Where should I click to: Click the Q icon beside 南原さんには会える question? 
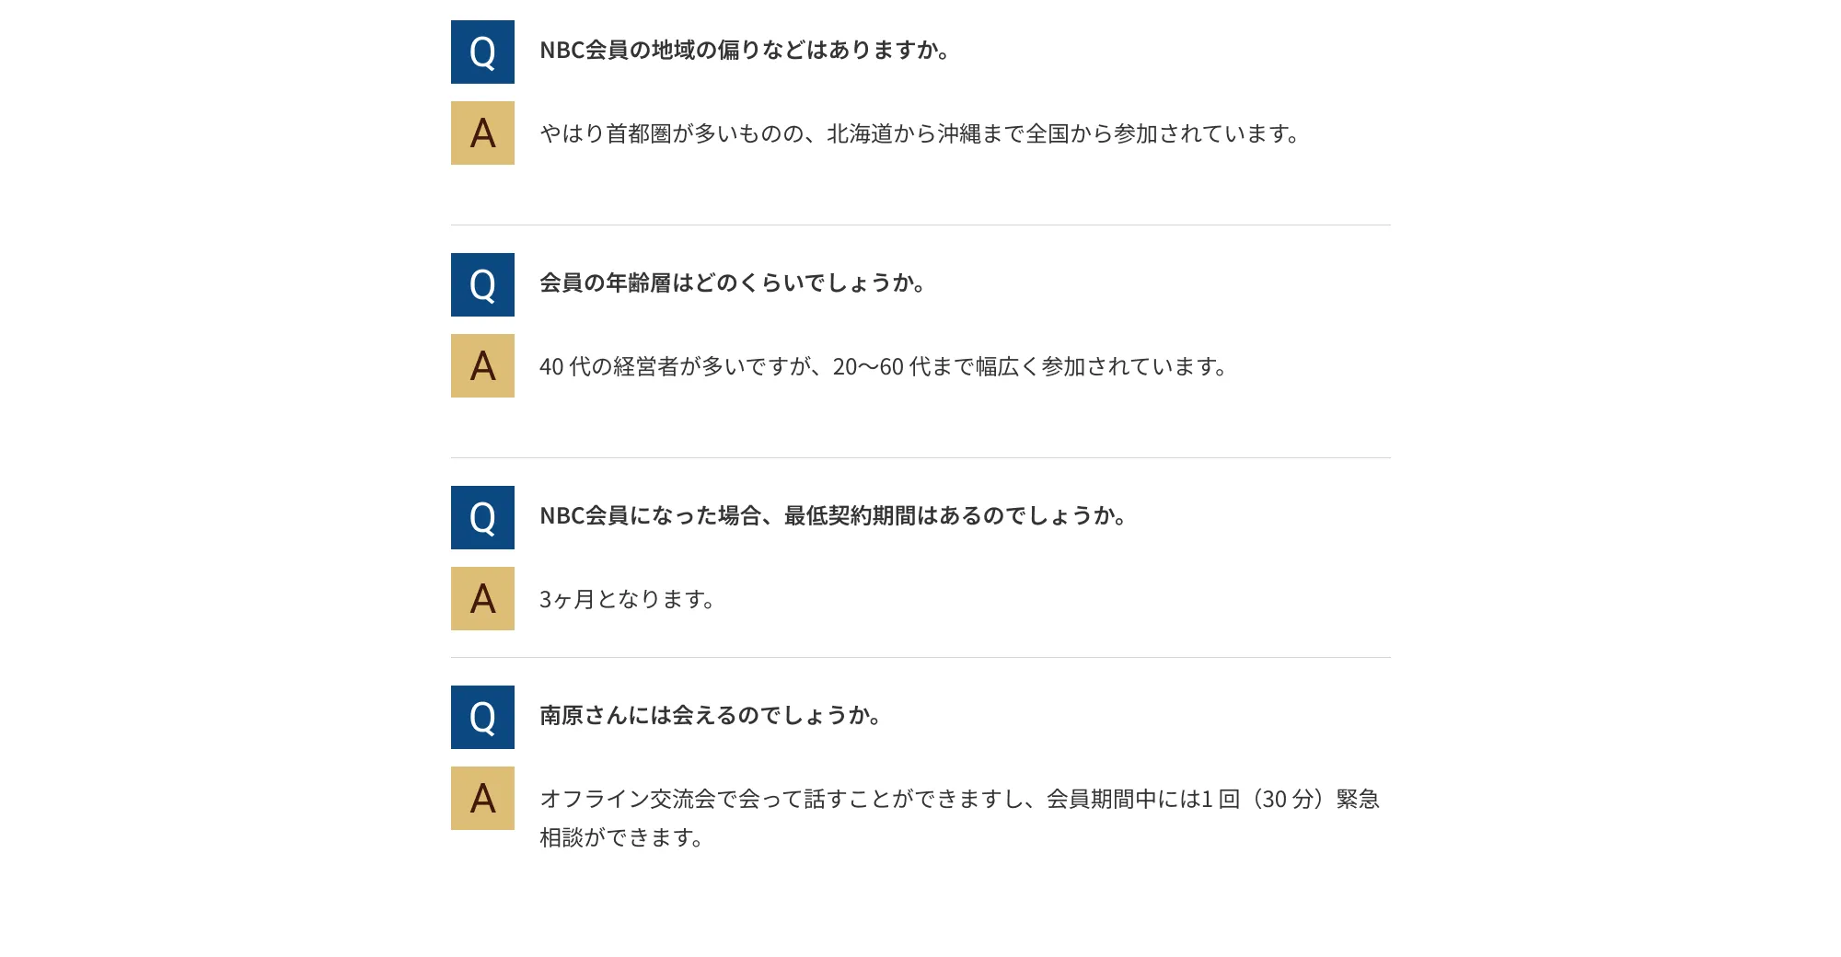tap(482, 718)
